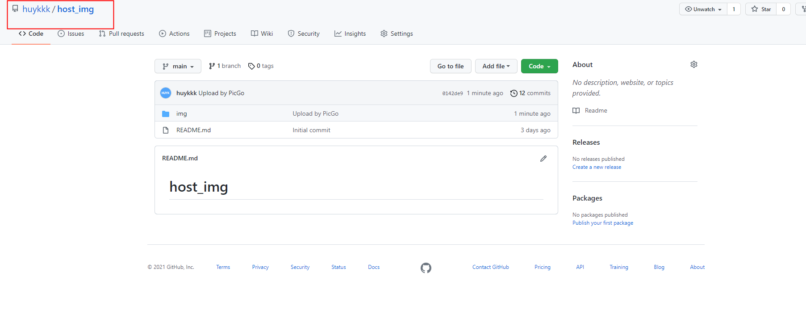
Task: Open the repository Settings tab
Action: click(397, 34)
